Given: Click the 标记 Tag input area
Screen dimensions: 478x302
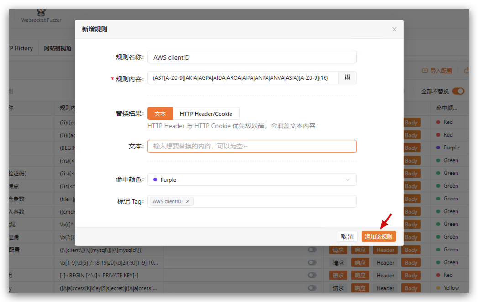Looking at the screenshot, I should coord(274,201).
